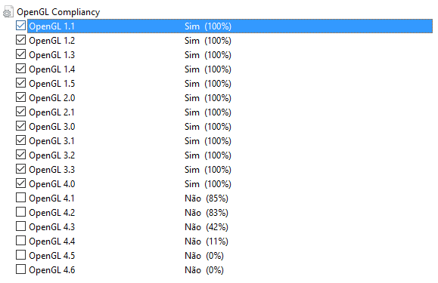Uncheck the OpenGL 1.1 checkbox
Screen dimensions: 438x283
tap(20, 26)
